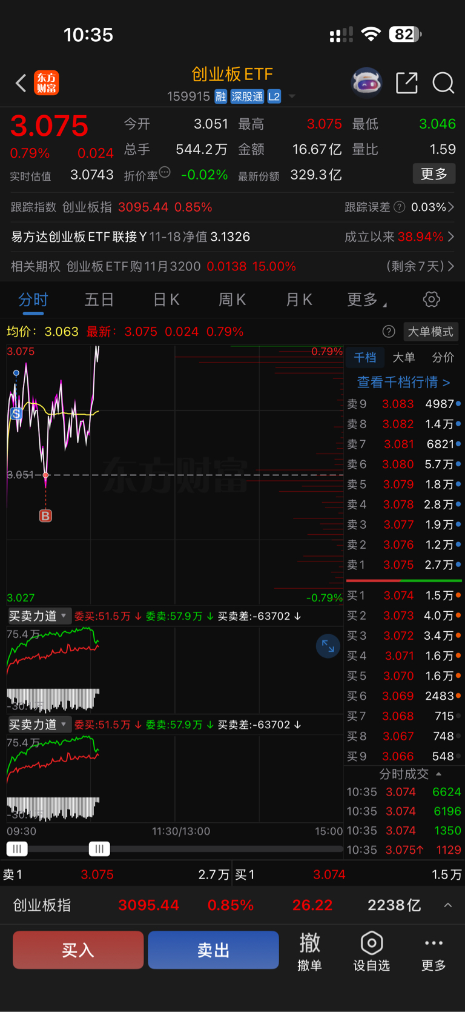Tap the 买1 orange dot indicator
Viewport: 465px width, 1012px height.
click(458, 595)
